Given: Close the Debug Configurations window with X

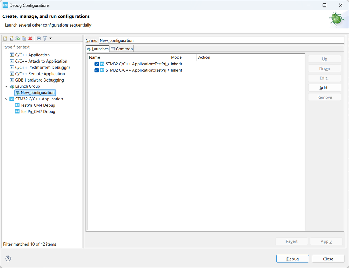Looking at the screenshot, I should (x=340, y=5).
